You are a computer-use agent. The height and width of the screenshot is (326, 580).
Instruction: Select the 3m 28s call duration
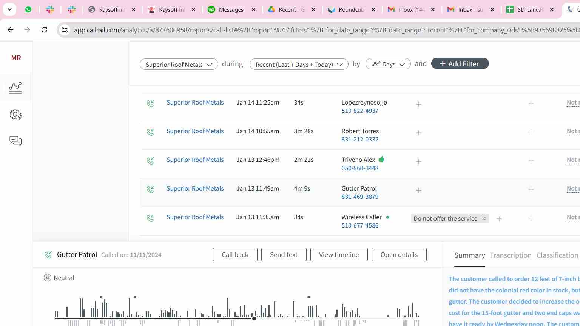[304, 131]
